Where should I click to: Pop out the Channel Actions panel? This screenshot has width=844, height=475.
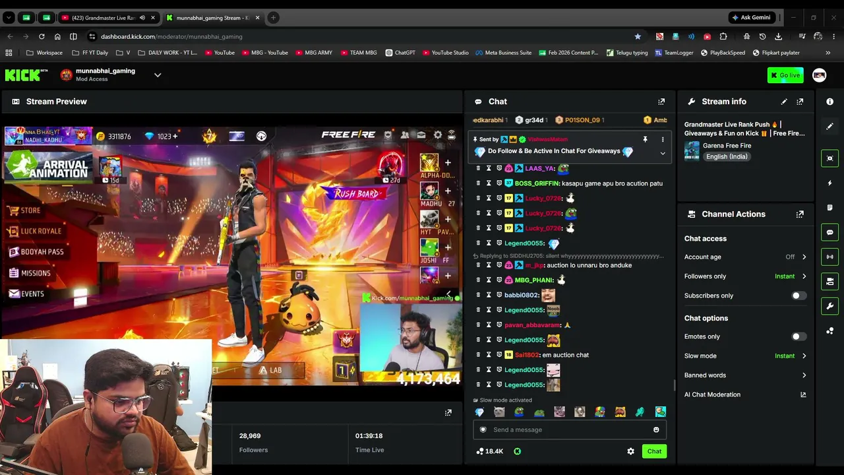tap(800, 214)
